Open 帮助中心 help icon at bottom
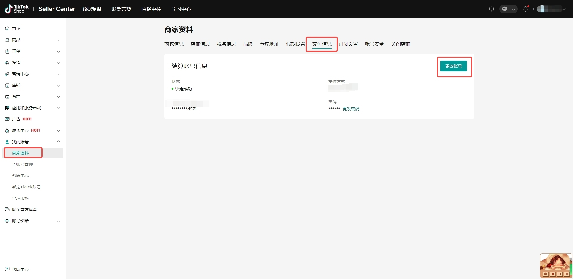The image size is (573, 279). (7, 269)
